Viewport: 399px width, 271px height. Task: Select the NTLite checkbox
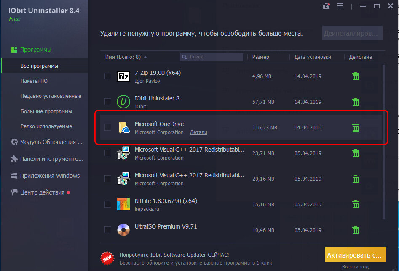tap(107, 204)
